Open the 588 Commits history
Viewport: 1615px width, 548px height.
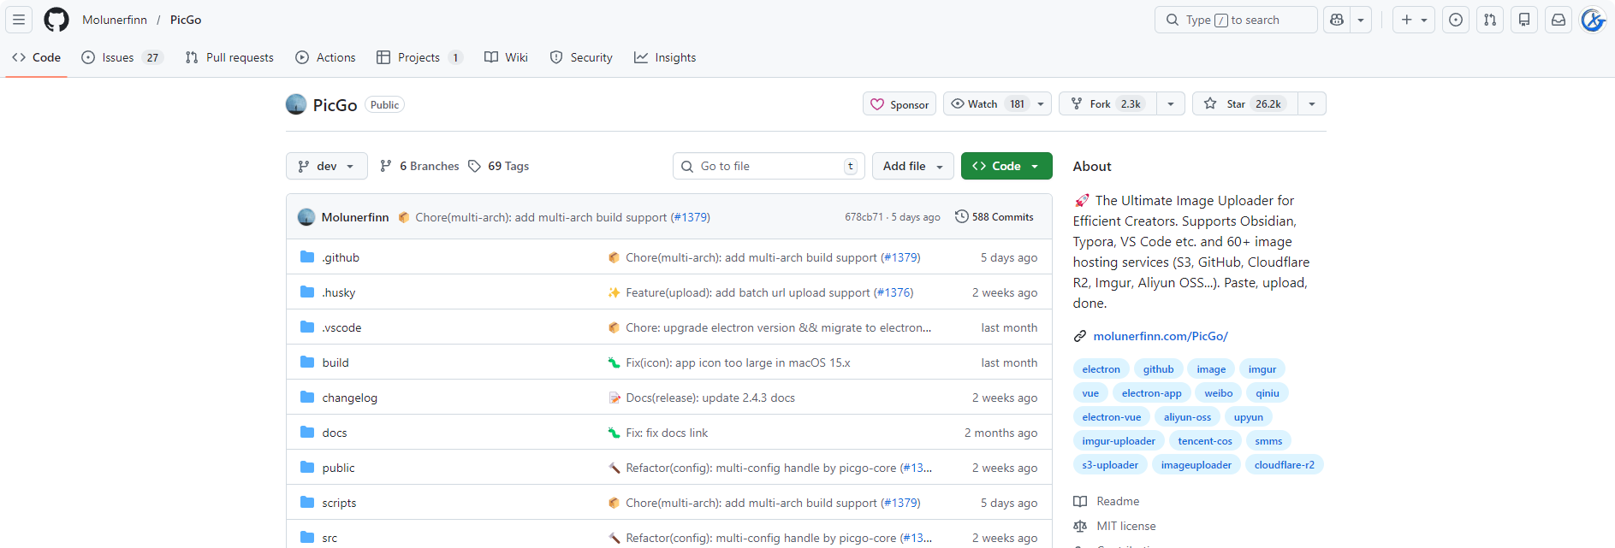point(995,217)
